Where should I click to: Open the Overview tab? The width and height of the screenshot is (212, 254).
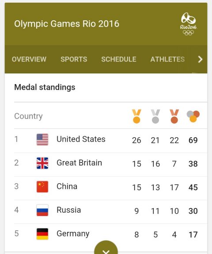click(x=29, y=59)
